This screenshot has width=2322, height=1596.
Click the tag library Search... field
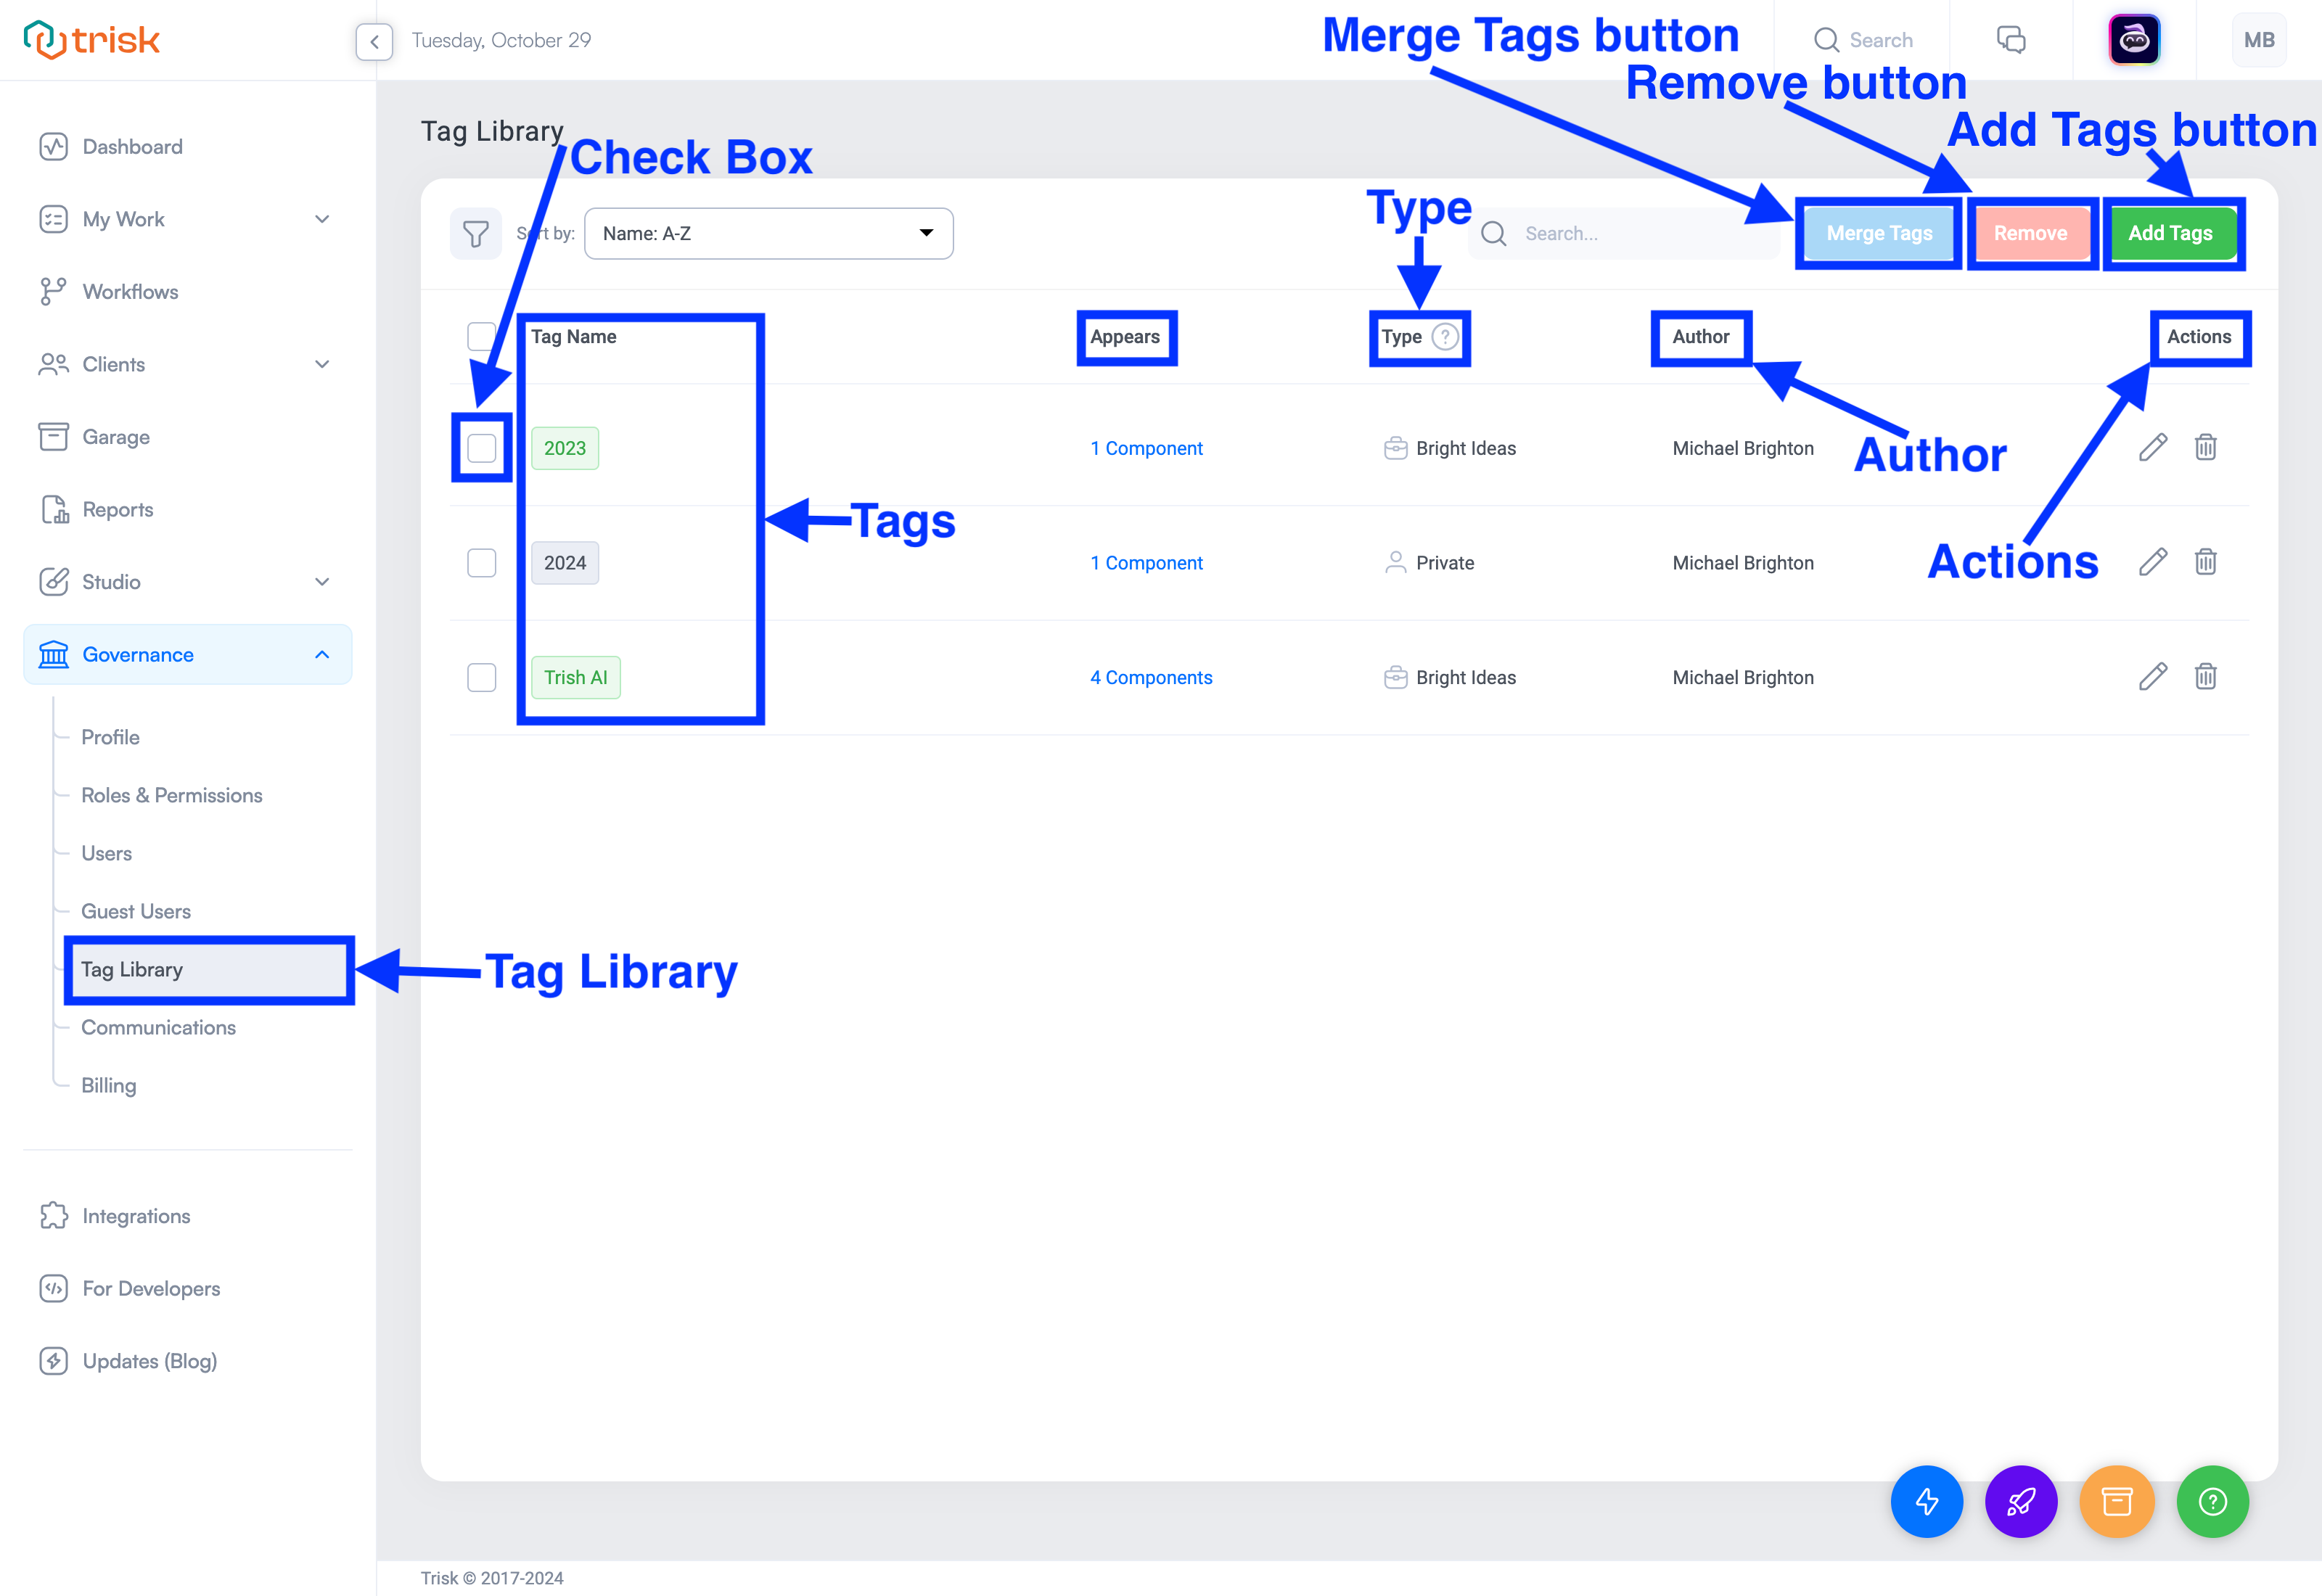point(1625,234)
